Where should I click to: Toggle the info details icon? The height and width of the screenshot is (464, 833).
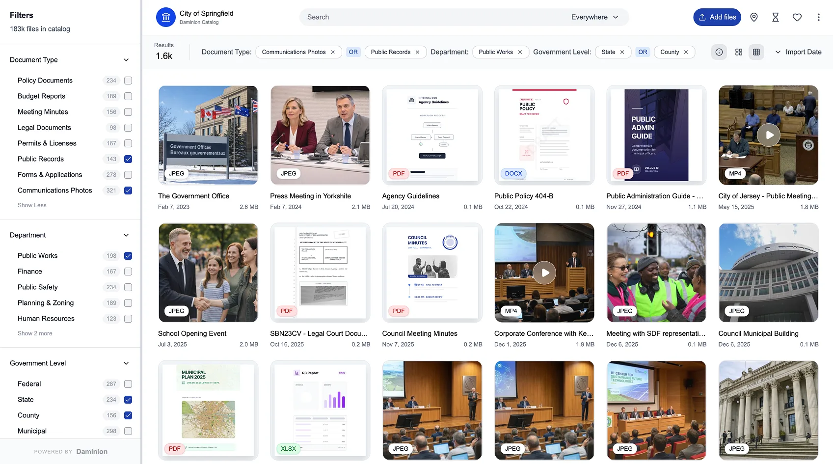(x=719, y=52)
